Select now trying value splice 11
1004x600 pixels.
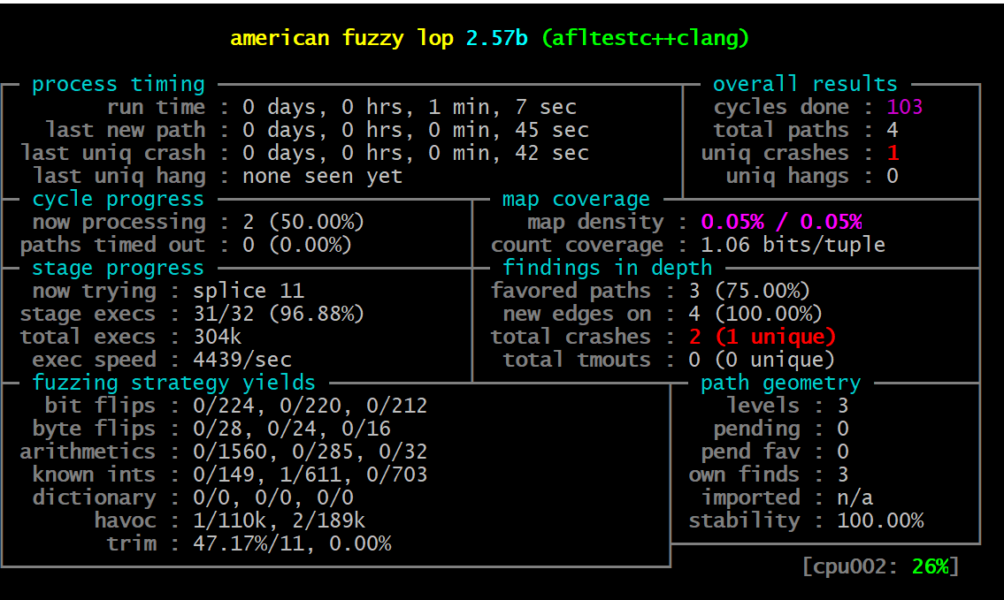point(249,291)
